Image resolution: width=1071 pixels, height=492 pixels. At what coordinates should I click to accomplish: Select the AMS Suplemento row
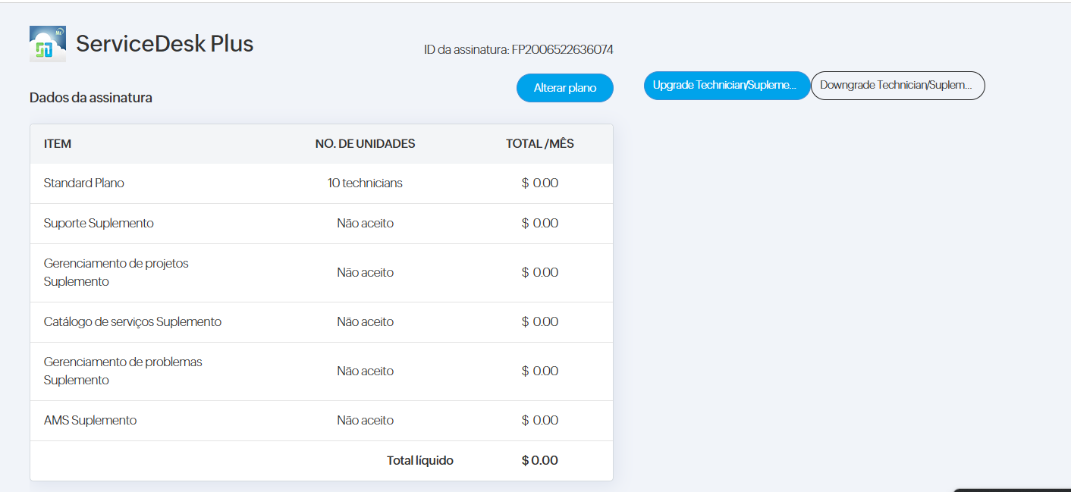pos(90,421)
